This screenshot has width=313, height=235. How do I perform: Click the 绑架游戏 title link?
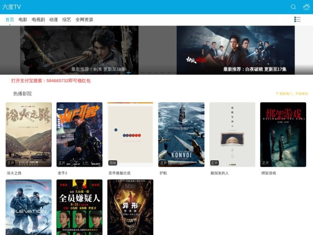click(x=269, y=173)
